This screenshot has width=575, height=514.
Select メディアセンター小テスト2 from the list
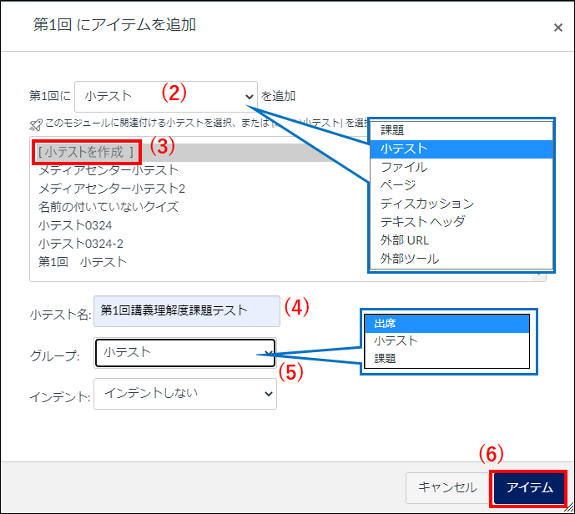111,188
